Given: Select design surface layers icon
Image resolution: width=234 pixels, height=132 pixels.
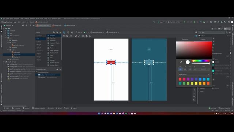Looking at the screenshot, I should tap(64, 32).
